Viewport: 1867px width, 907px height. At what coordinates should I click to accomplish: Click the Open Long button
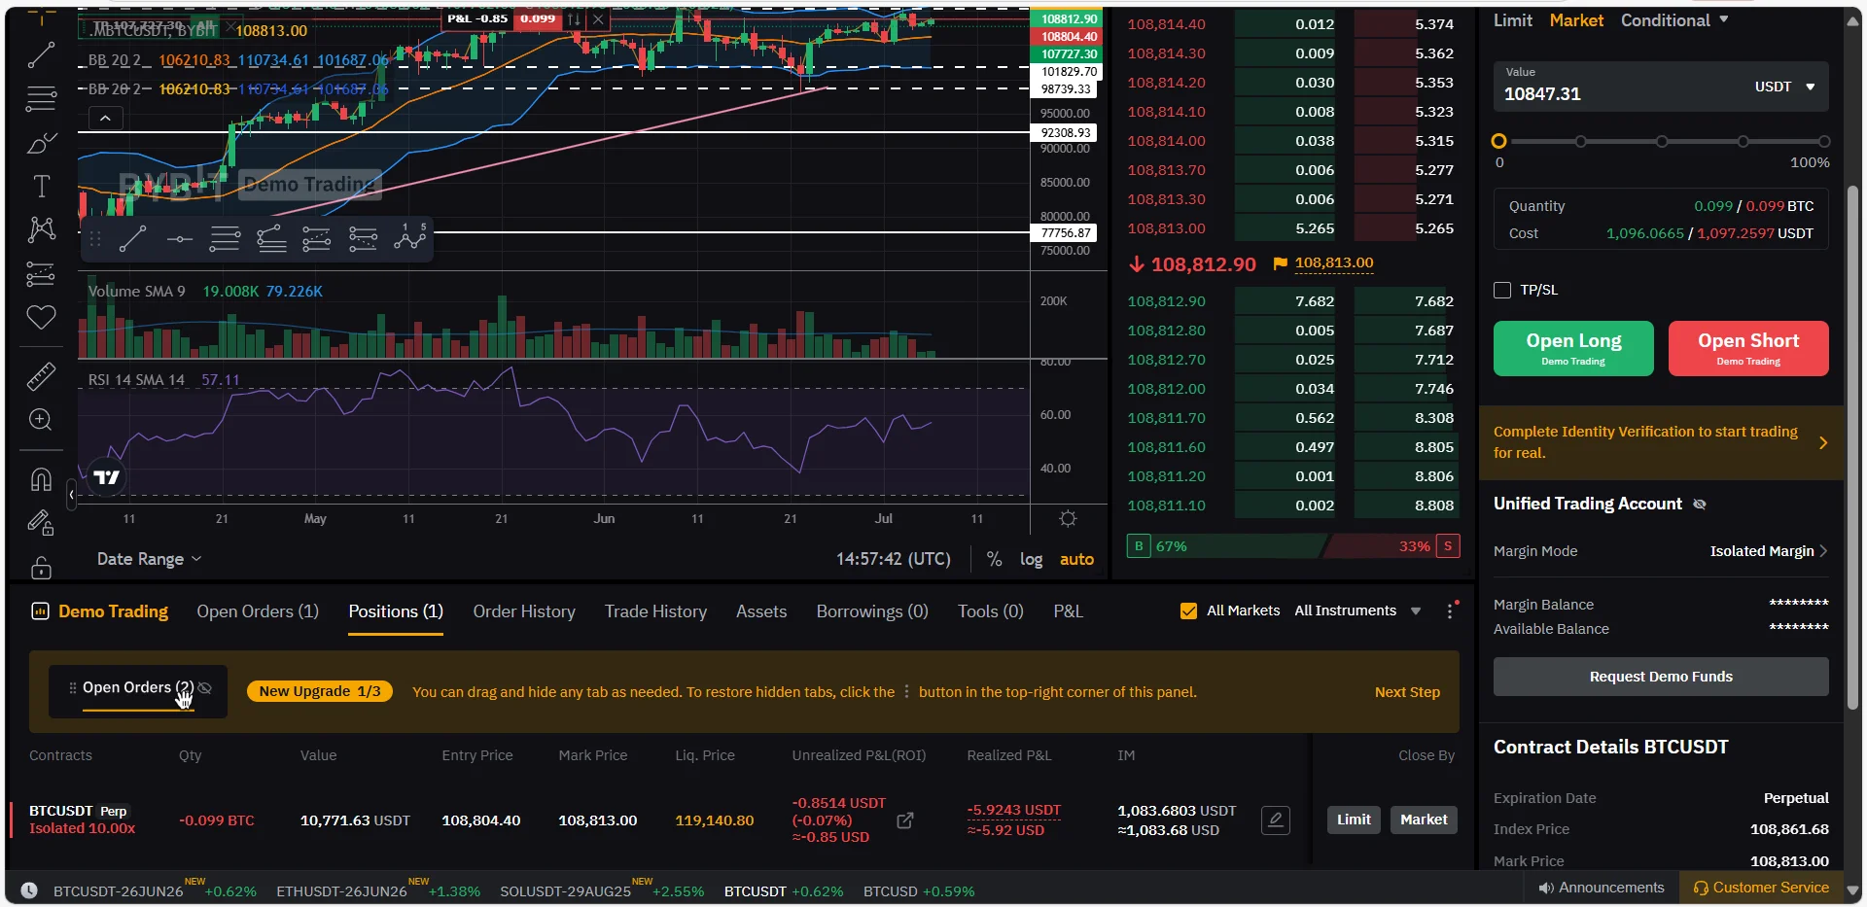[x=1573, y=348]
